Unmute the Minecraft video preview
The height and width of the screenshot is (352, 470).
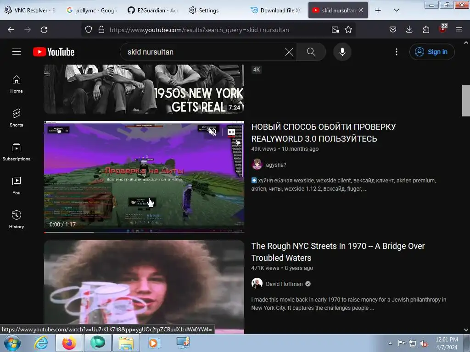click(212, 132)
